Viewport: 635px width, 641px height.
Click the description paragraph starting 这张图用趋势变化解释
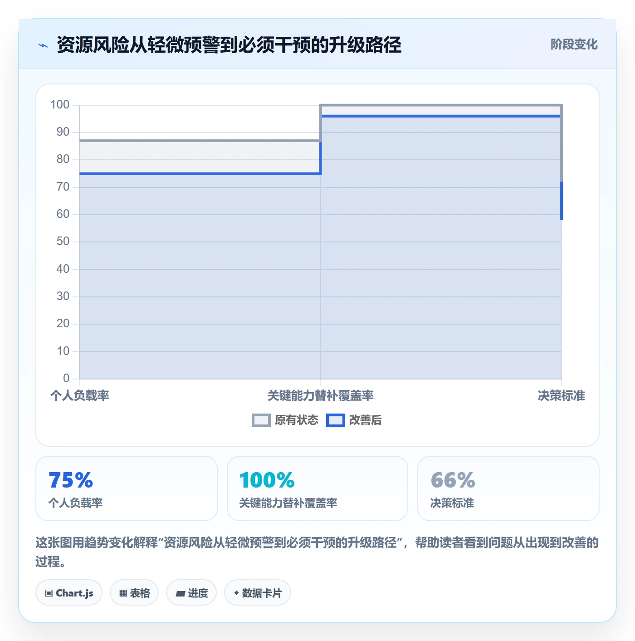317,552
